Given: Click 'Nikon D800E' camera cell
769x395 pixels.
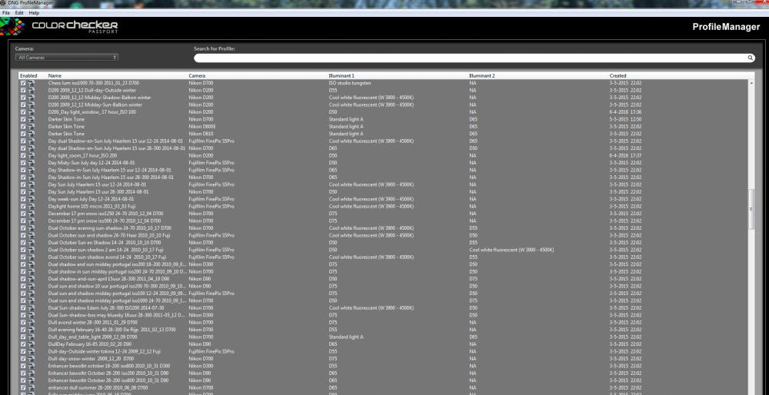Looking at the screenshot, I should tap(202, 127).
